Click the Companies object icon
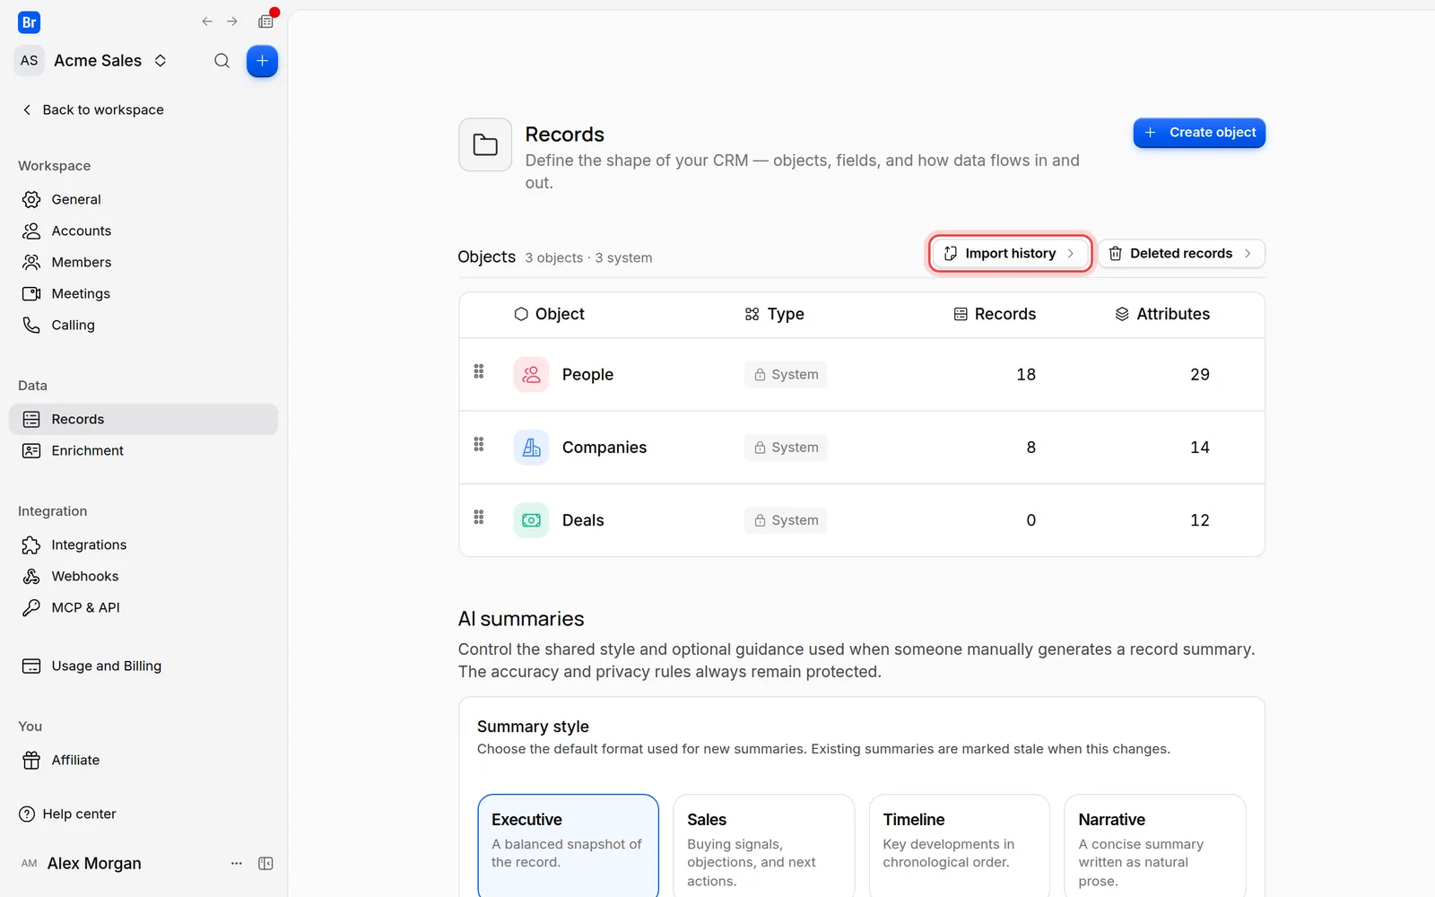 (x=531, y=447)
